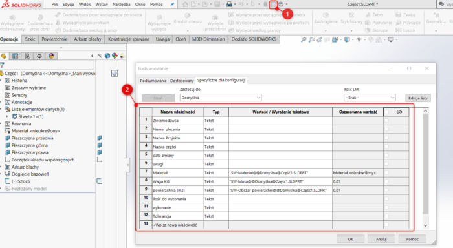
Task: Tick the checkbox in the powierzchnia [m2] row
Action: [386, 190]
